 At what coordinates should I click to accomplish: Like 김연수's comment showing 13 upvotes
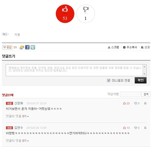(x=126, y=128)
